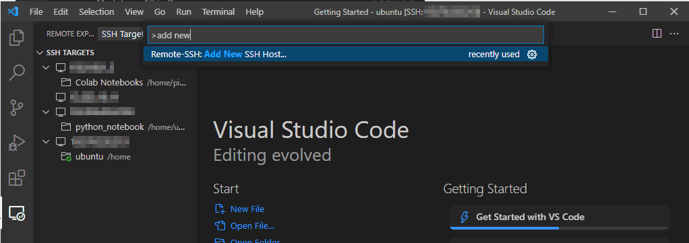This screenshot has width=689, height=243.
Task: Collapse host containing python_notebook folder
Action: pos(46,112)
